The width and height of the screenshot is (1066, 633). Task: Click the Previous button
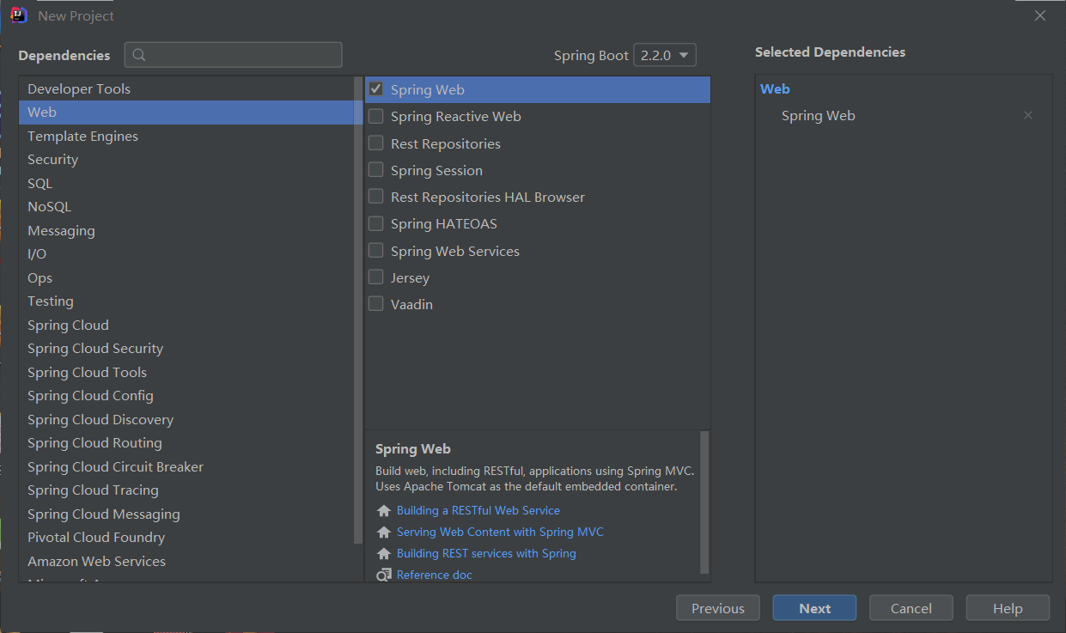tap(718, 608)
